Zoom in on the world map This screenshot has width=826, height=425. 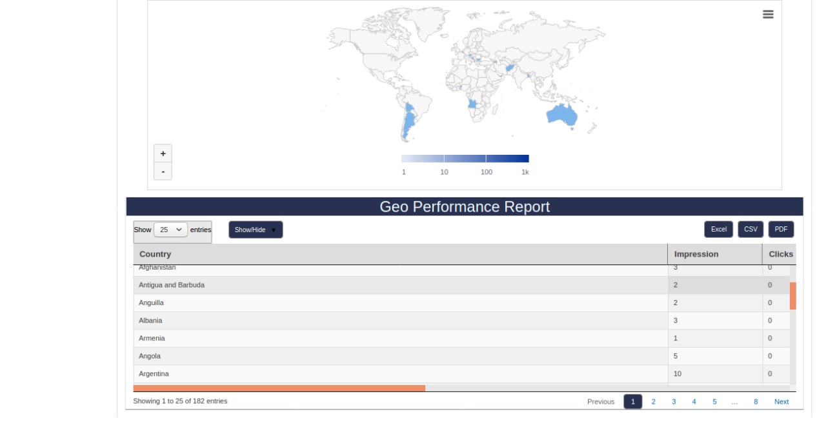click(163, 153)
